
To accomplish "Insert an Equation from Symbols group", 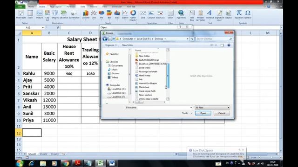I will pyautogui.click(x=239, y=15).
